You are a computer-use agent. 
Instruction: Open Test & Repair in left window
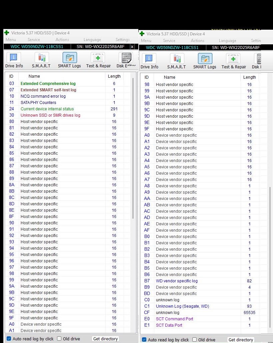click(98, 60)
